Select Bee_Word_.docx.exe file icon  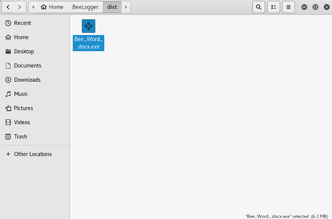[x=89, y=26]
